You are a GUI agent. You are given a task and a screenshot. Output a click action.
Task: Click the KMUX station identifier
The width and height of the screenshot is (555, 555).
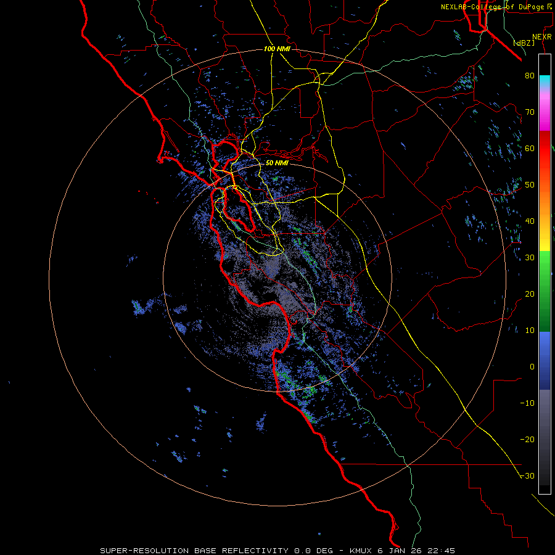(361, 551)
